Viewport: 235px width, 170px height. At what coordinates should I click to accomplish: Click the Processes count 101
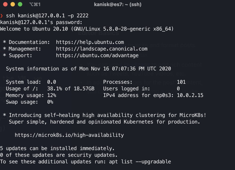pos(181,82)
